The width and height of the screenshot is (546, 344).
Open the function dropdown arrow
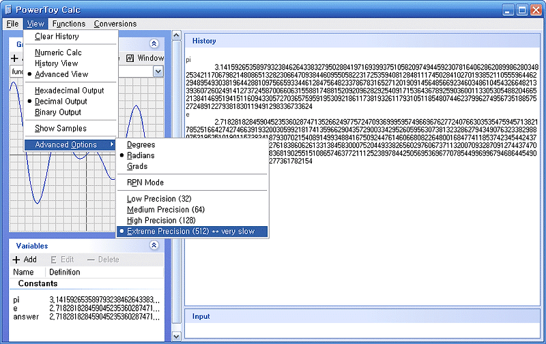[x=158, y=72]
